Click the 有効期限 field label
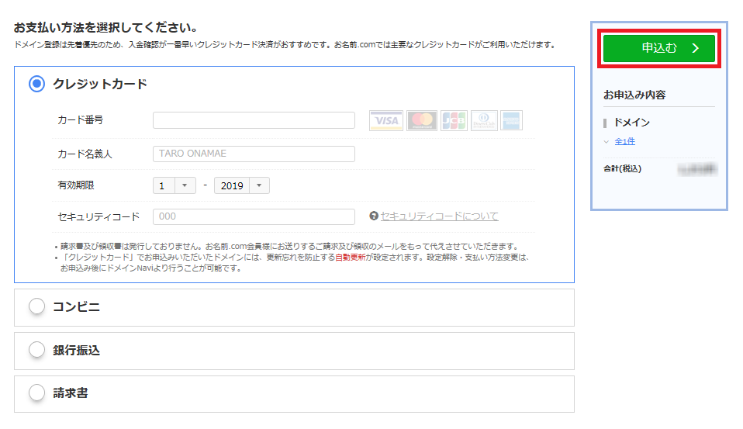This screenshot has width=743, height=429. coord(76,185)
